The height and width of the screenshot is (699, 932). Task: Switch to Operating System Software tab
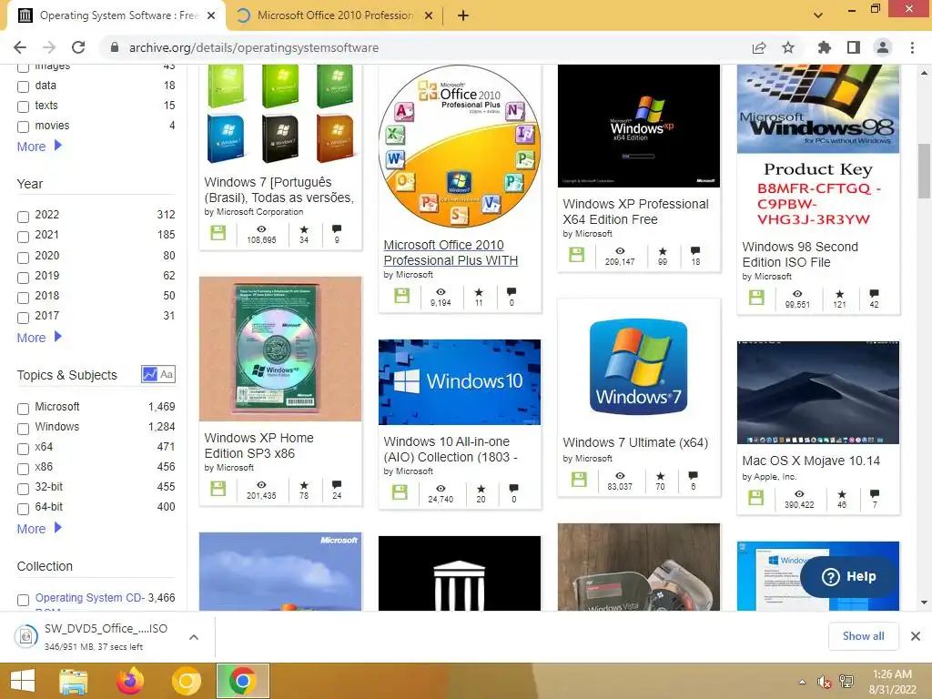click(x=117, y=15)
